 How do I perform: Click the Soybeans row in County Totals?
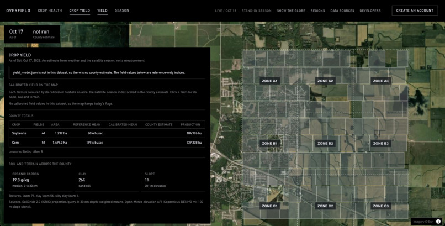point(107,133)
